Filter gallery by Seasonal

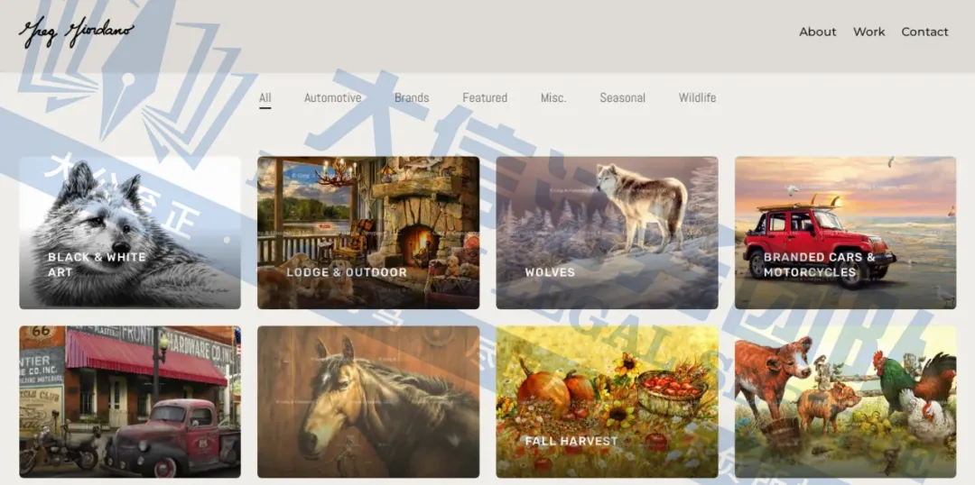tap(622, 97)
